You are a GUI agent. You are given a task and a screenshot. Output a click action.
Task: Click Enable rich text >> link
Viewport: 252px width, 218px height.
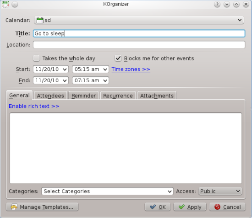pyautogui.click(x=34, y=106)
